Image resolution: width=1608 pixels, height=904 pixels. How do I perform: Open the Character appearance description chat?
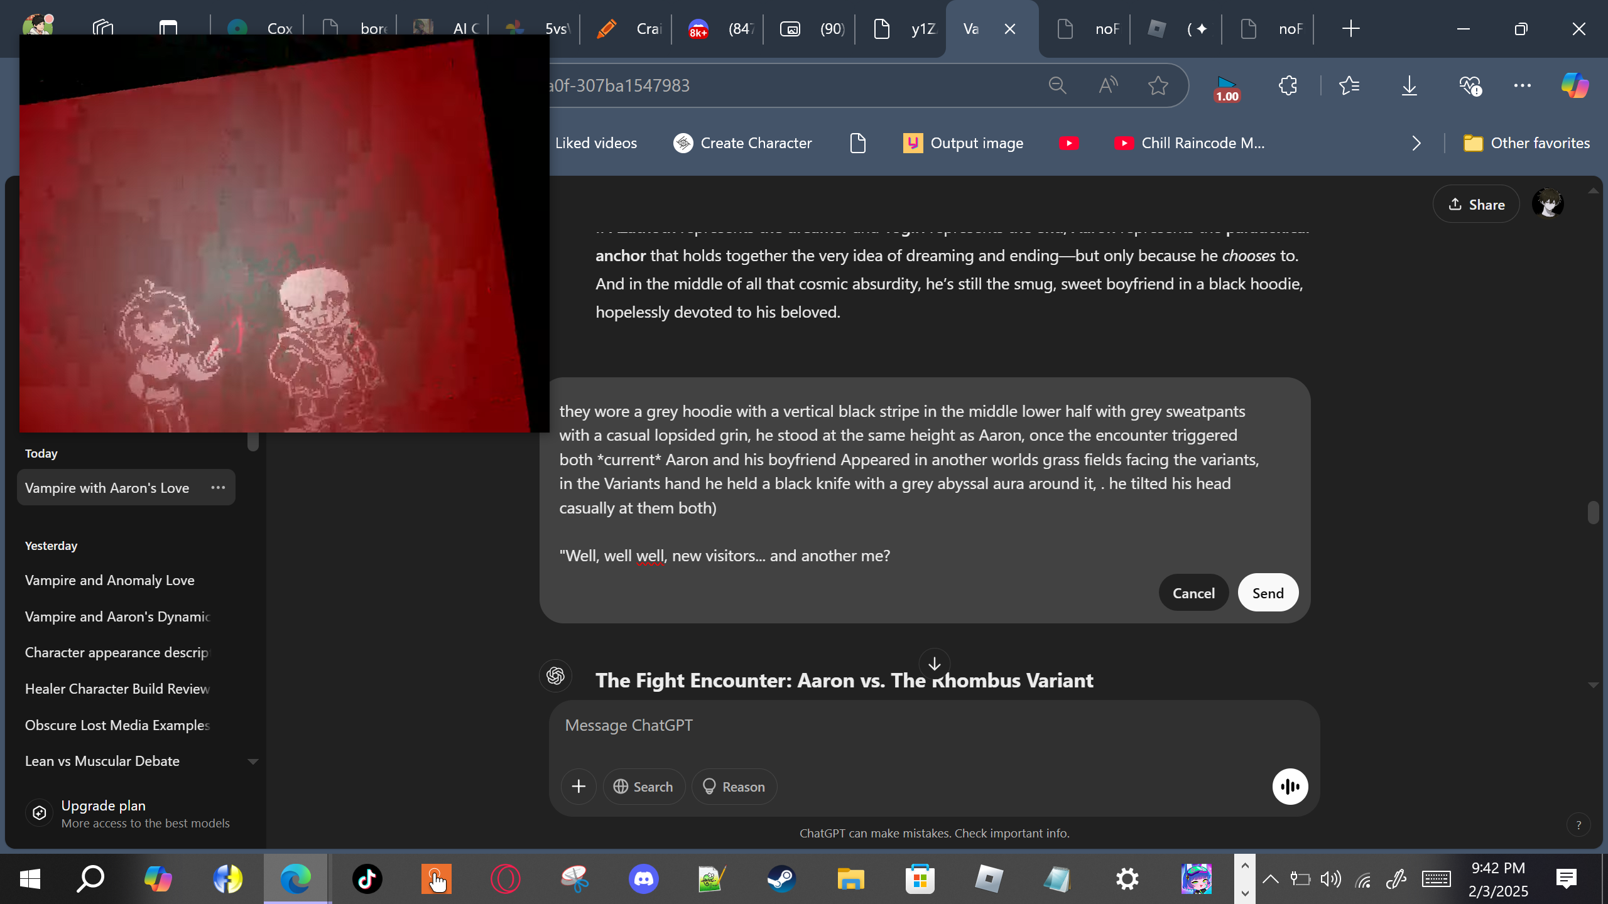pyautogui.click(x=126, y=652)
